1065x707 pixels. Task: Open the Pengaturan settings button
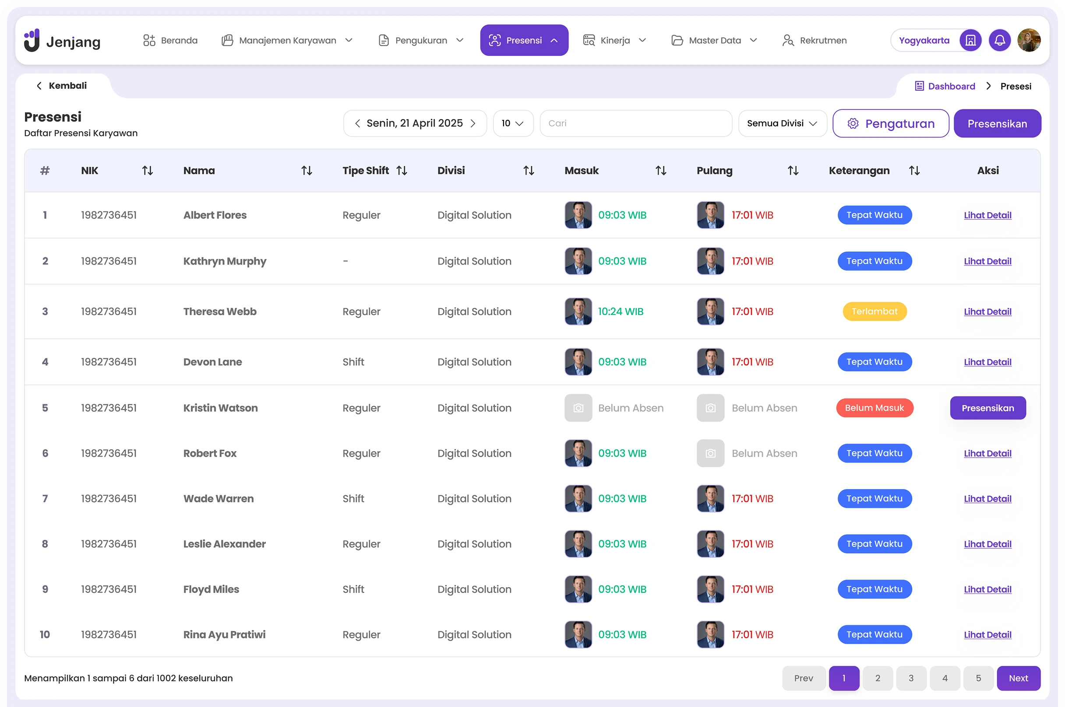tap(890, 123)
